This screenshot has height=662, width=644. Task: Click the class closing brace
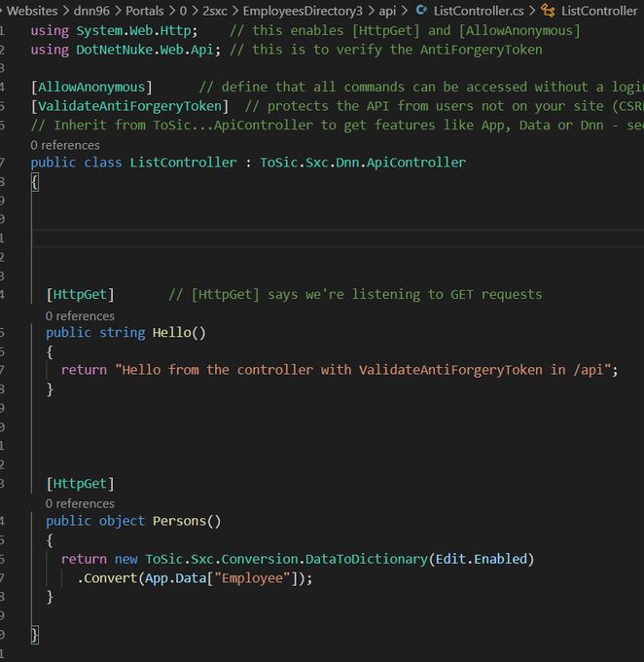35,635
